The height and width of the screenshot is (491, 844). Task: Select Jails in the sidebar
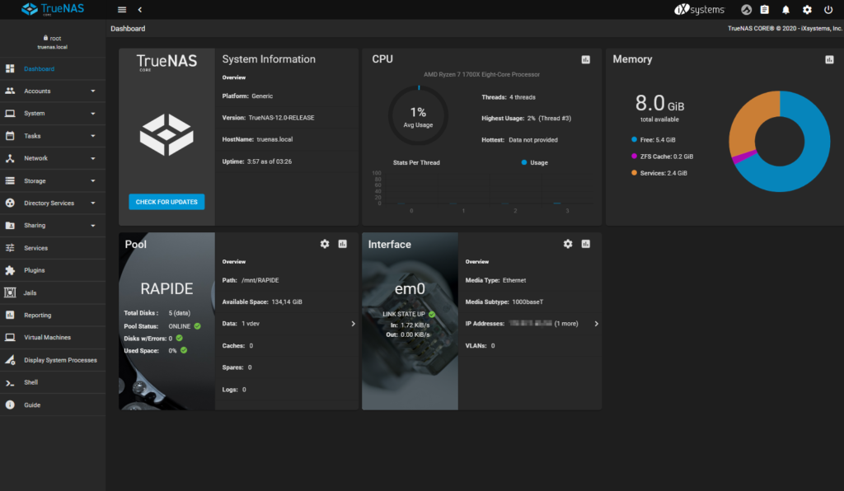click(x=53, y=292)
